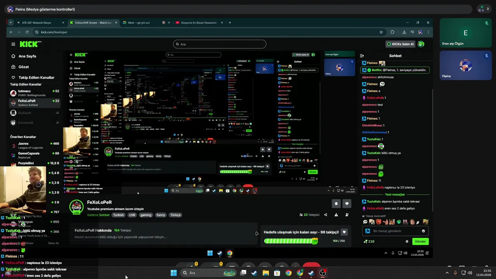Toggle the heart button on the follower goal

(344, 232)
